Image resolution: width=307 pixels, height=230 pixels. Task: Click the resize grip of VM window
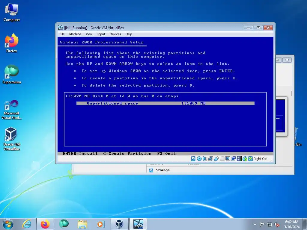272,160
